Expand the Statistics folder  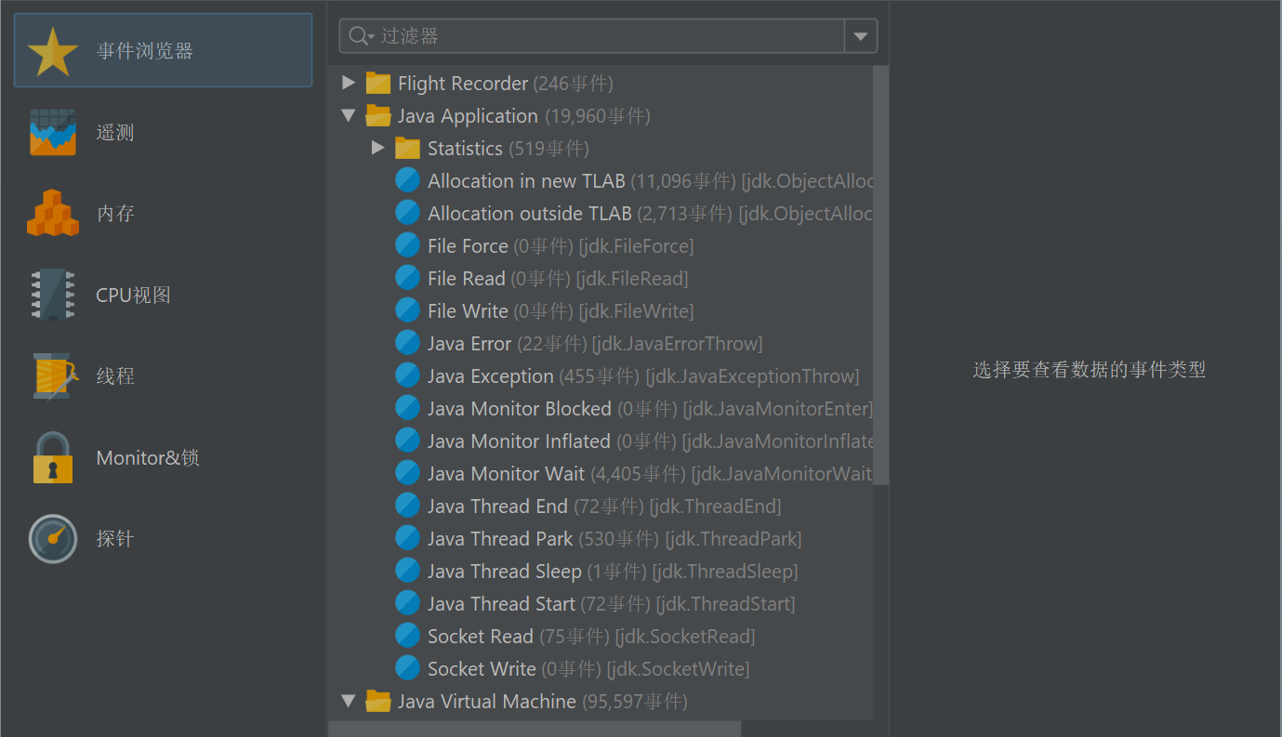[x=377, y=148]
